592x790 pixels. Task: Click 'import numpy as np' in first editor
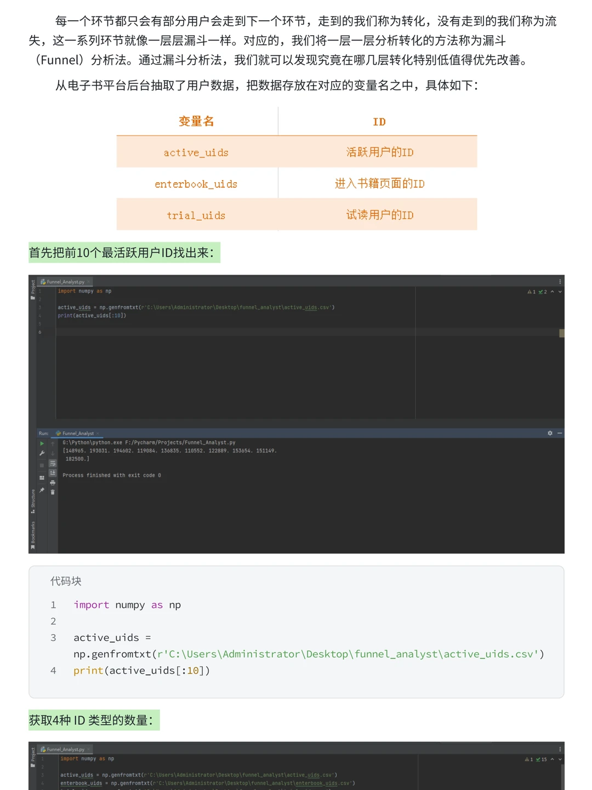(84, 291)
